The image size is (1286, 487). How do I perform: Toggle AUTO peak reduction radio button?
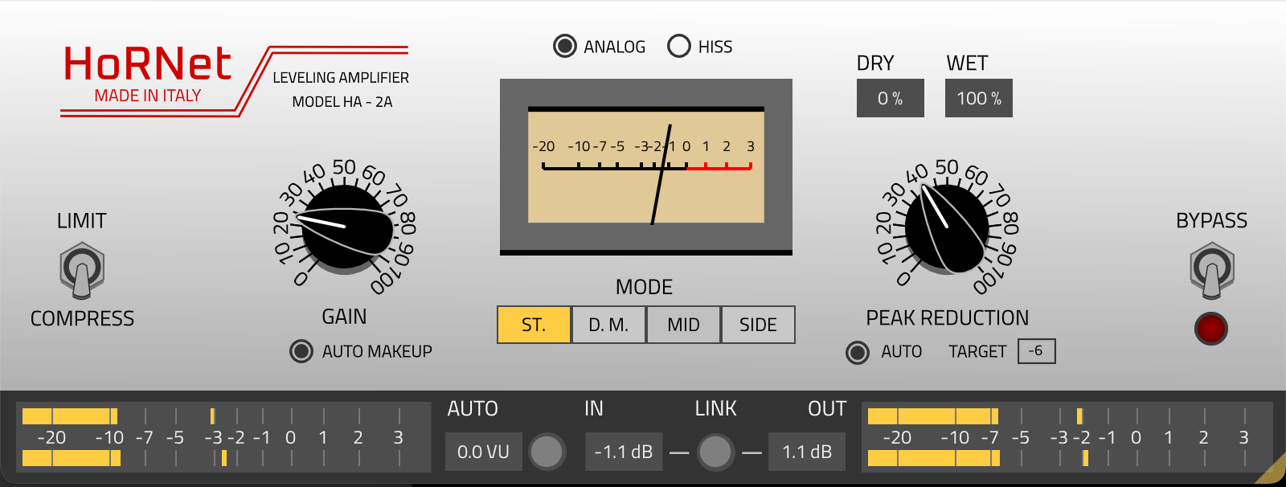point(858,352)
